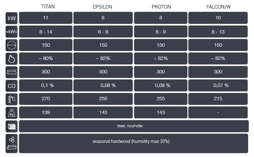Select the firebox material icon
Image resolution: width=254 pixels, height=157 pixels.
12,126
